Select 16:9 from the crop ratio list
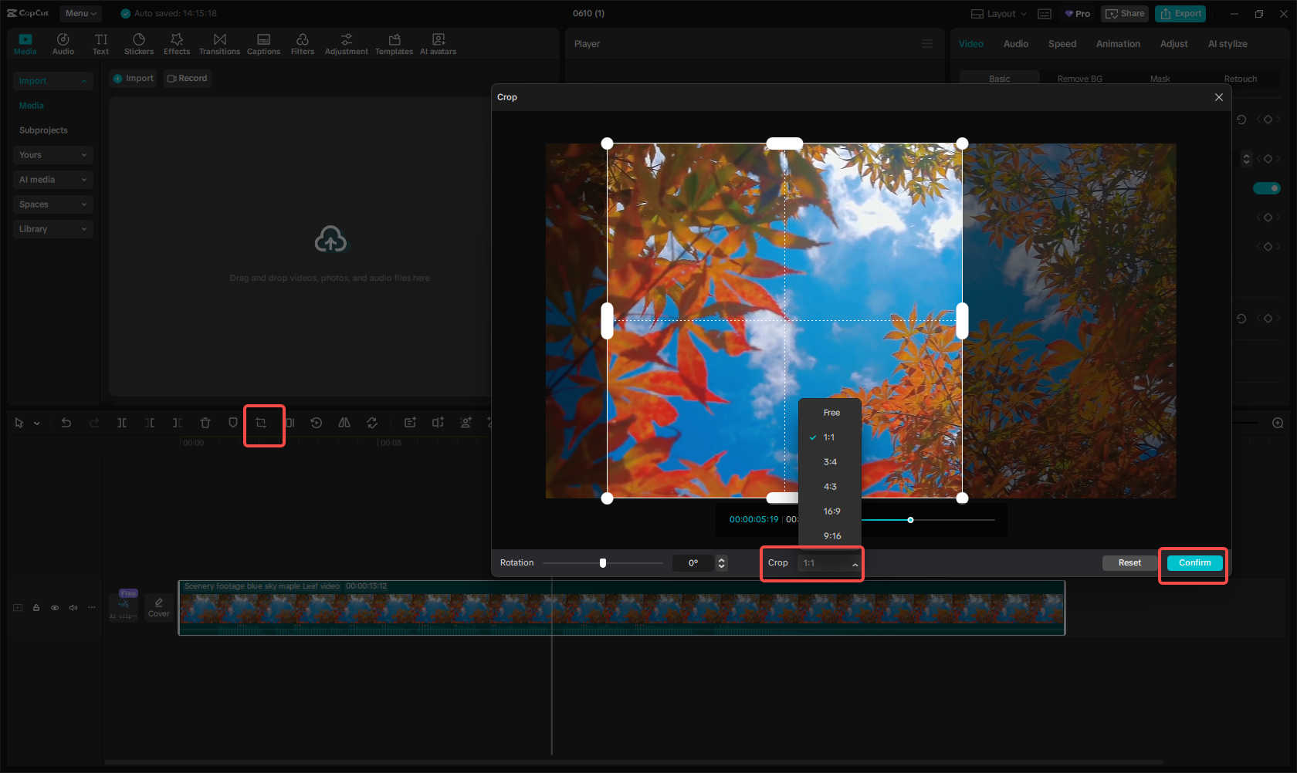 pos(830,511)
